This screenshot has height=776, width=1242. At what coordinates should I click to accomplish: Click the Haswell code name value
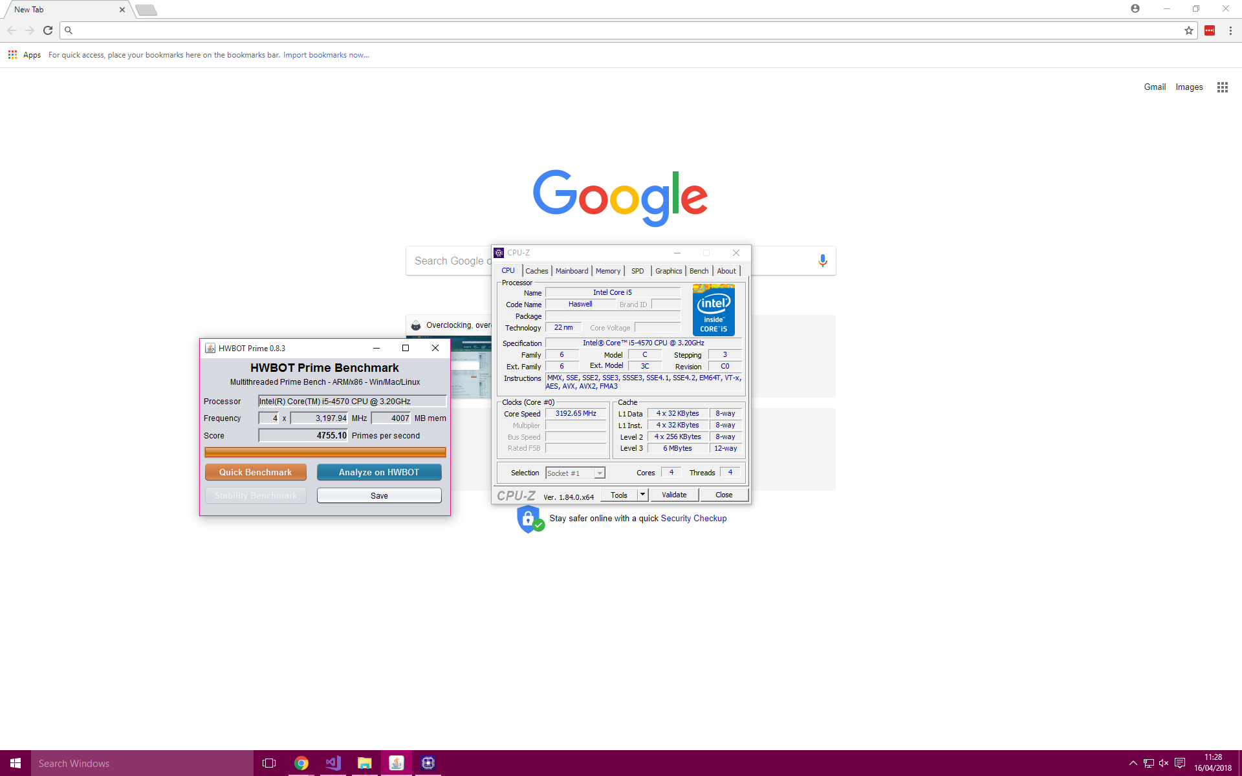[x=580, y=305]
